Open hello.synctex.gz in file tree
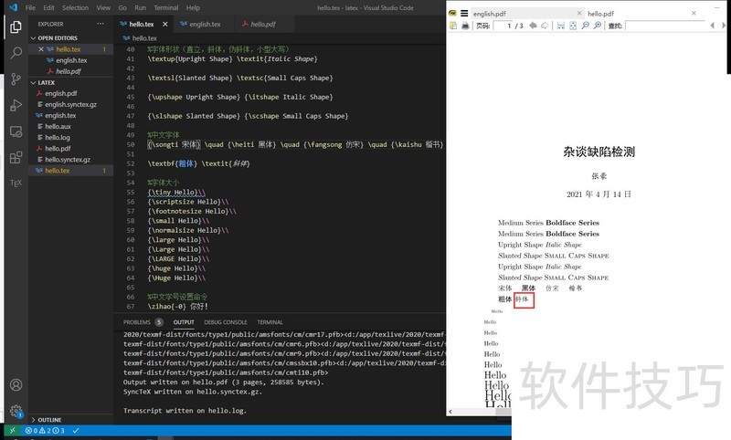Screen dimensions: 731x440 (68, 159)
